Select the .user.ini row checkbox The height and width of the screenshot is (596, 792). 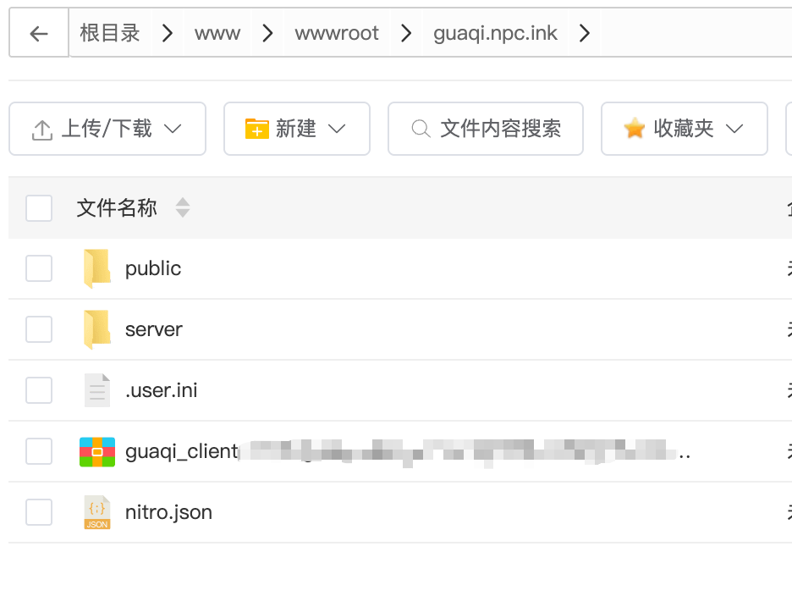click(39, 390)
